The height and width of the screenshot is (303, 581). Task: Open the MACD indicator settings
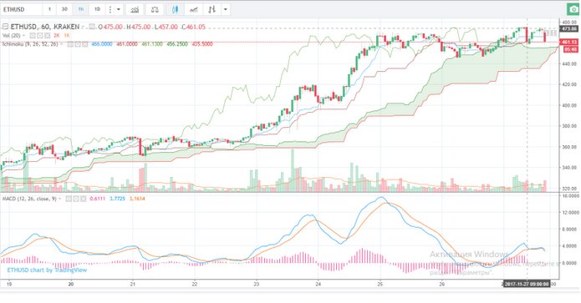click(x=76, y=199)
